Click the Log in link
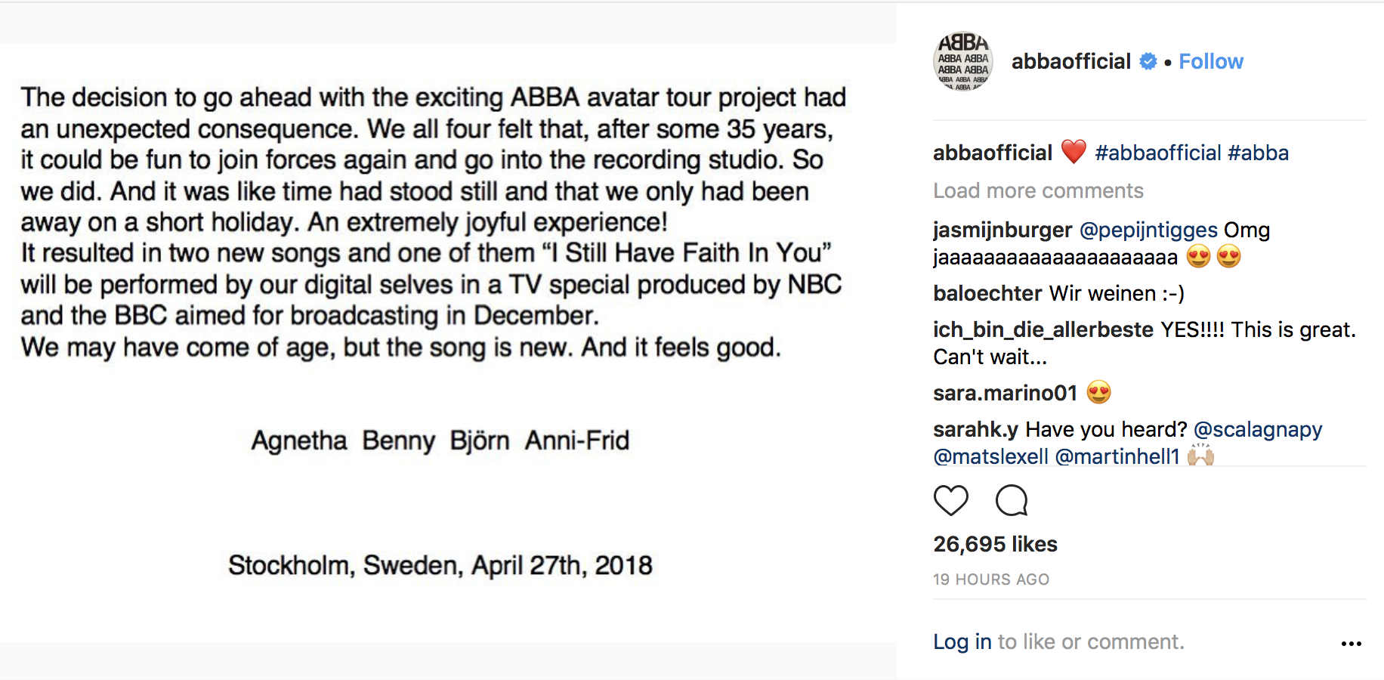 point(962,641)
